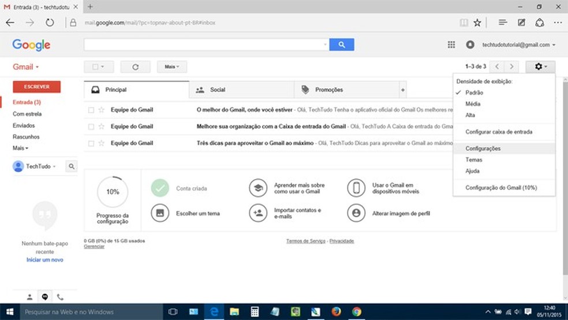Open the Gmail product switcher dropdown
Viewport: 568px width, 320px height.
coord(26,66)
